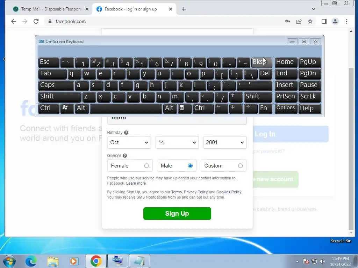The image size is (358, 268).
Task: Click the browser forward arrow
Action: 25,21
